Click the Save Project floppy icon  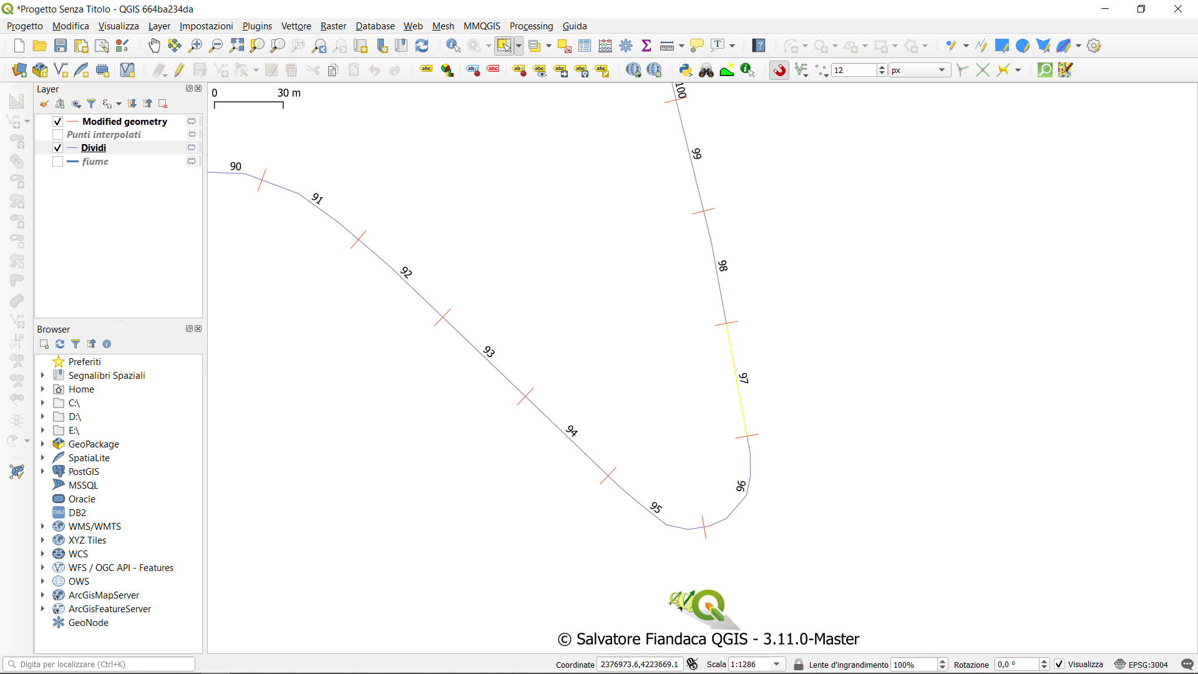[x=61, y=46]
